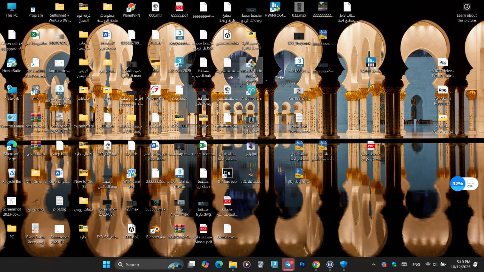Open the volume control in system tray
This screenshot has width=484, height=272.
(435, 264)
